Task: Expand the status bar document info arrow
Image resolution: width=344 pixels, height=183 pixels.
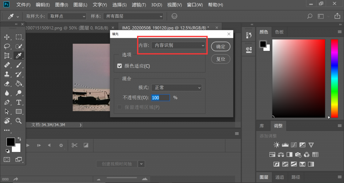Action: (x=81, y=125)
